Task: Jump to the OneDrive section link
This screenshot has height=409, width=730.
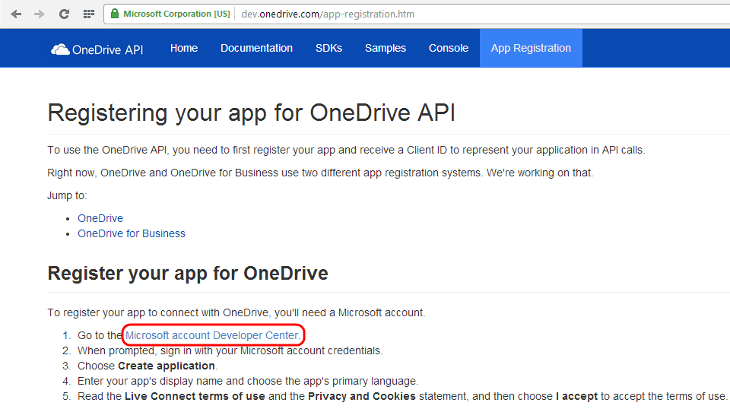Action: point(100,218)
